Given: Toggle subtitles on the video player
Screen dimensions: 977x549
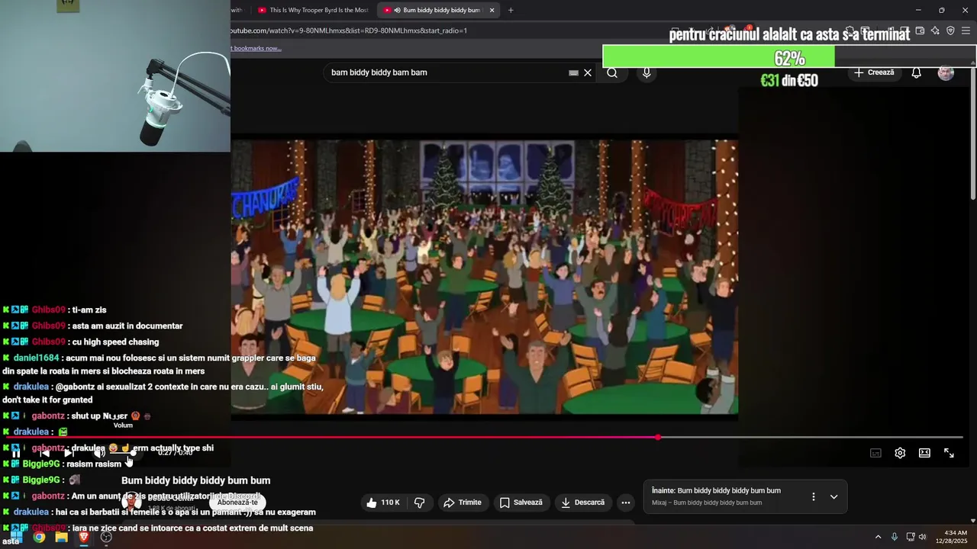Looking at the screenshot, I should tap(875, 453).
